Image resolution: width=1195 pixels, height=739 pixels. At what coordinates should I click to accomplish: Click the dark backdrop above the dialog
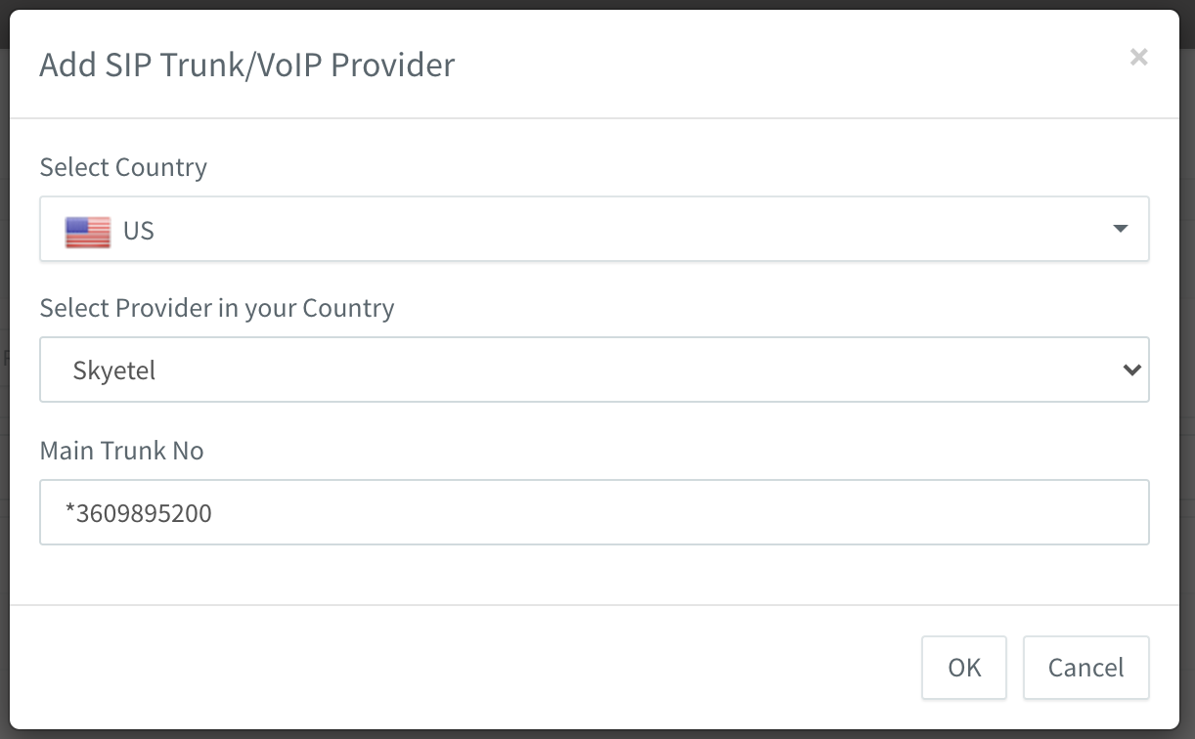pos(597,5)
